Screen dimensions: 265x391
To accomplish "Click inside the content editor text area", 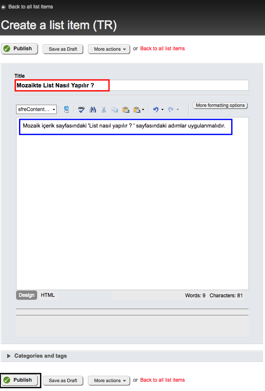I will point(133,204).
